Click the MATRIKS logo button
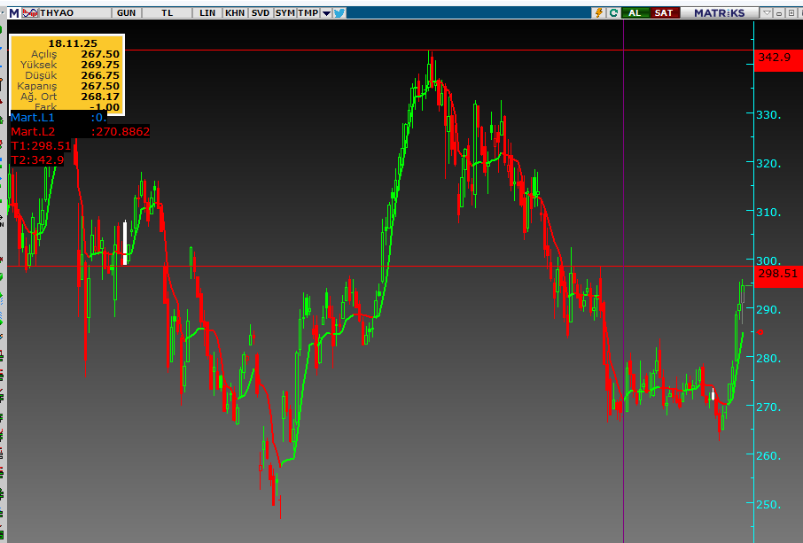Viewport: 803px width, 543px height. click(x=720, y=12)
